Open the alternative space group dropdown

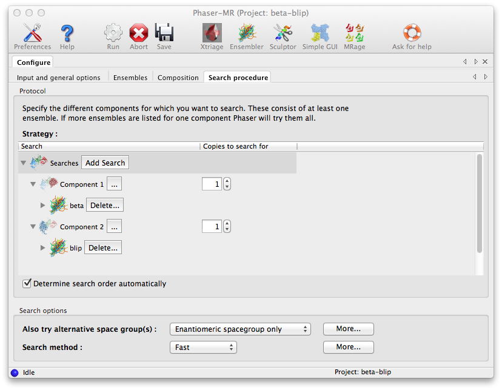pyautogui.click(x=240, y=329)
